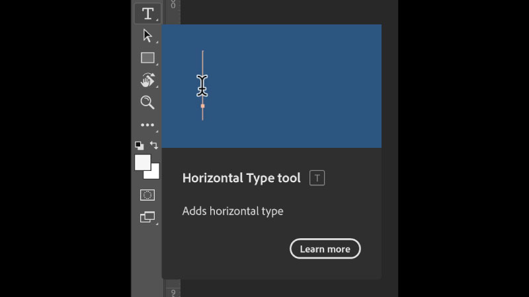The image size is (529, 297).
Task: Activate the Hand tool
Action: [147, 81]
